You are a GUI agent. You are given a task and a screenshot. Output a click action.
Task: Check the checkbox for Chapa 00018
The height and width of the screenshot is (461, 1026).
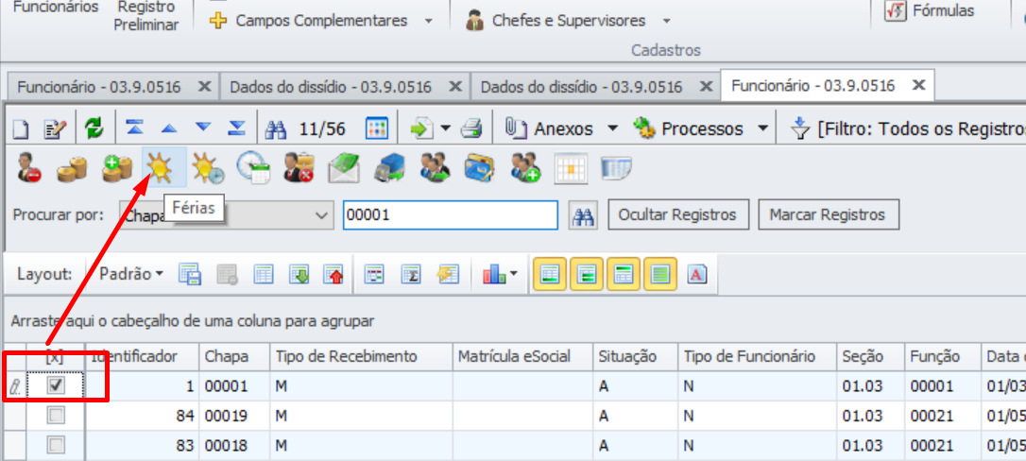click(x=57, y=445)
